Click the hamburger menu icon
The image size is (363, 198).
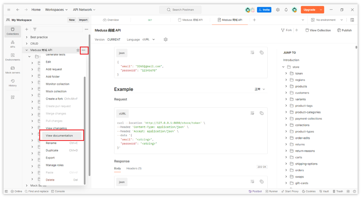click(9, 10)
